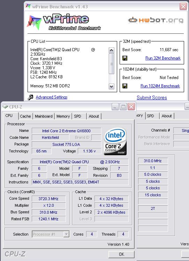The width and height of the screenshot is (189, 261).
Task: Click the Voltage value 1.136 v
Action: pyautogui.click(x=89, y=151)
